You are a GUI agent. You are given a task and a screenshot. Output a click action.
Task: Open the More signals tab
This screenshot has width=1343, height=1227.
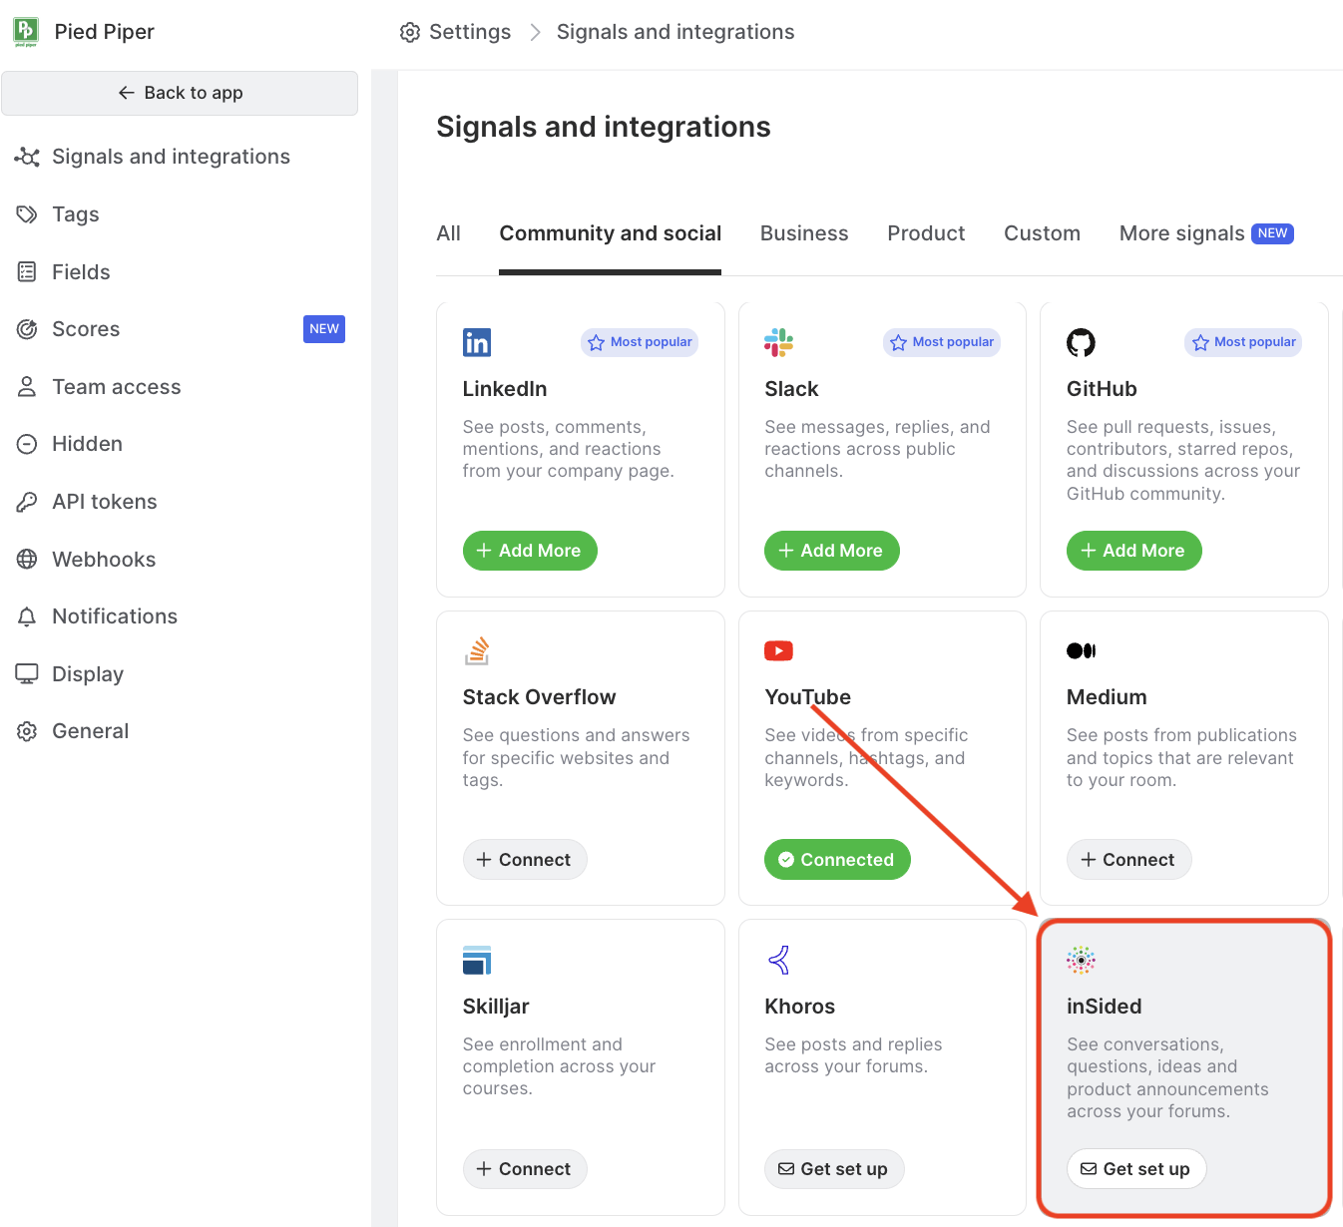[x=1206, y=233]
